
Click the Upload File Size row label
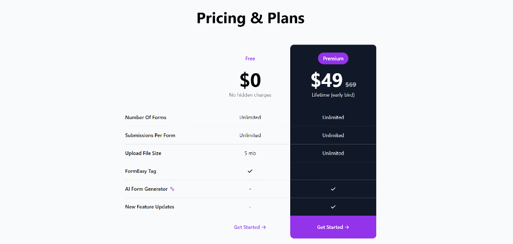143,153
